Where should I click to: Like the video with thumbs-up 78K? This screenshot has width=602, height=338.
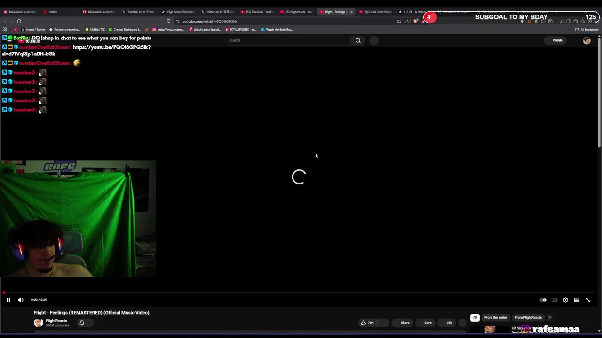(x=367, y=323)
